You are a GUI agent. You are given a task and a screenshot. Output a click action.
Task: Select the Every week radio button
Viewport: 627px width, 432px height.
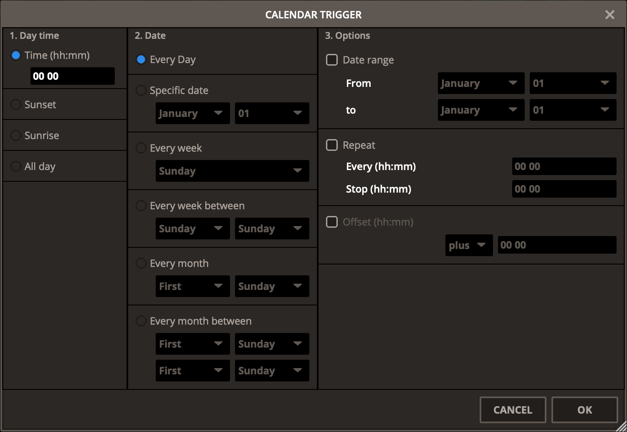point(141,148)
